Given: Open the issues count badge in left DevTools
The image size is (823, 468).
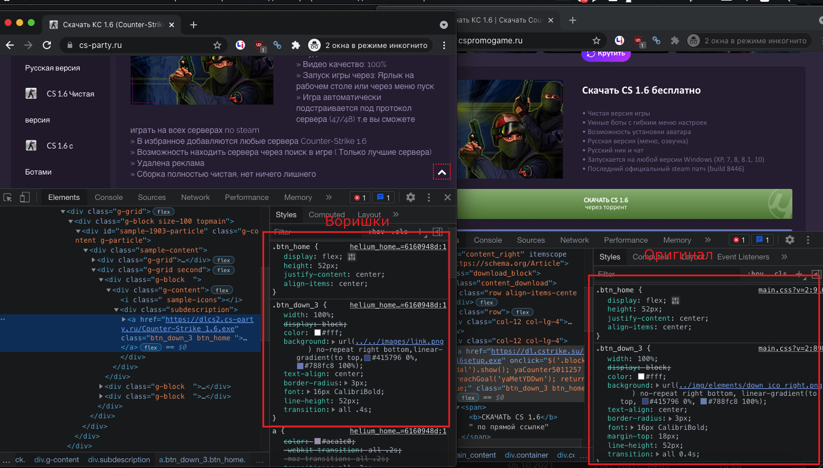Looking at the screenshot, I should point(383,198).
